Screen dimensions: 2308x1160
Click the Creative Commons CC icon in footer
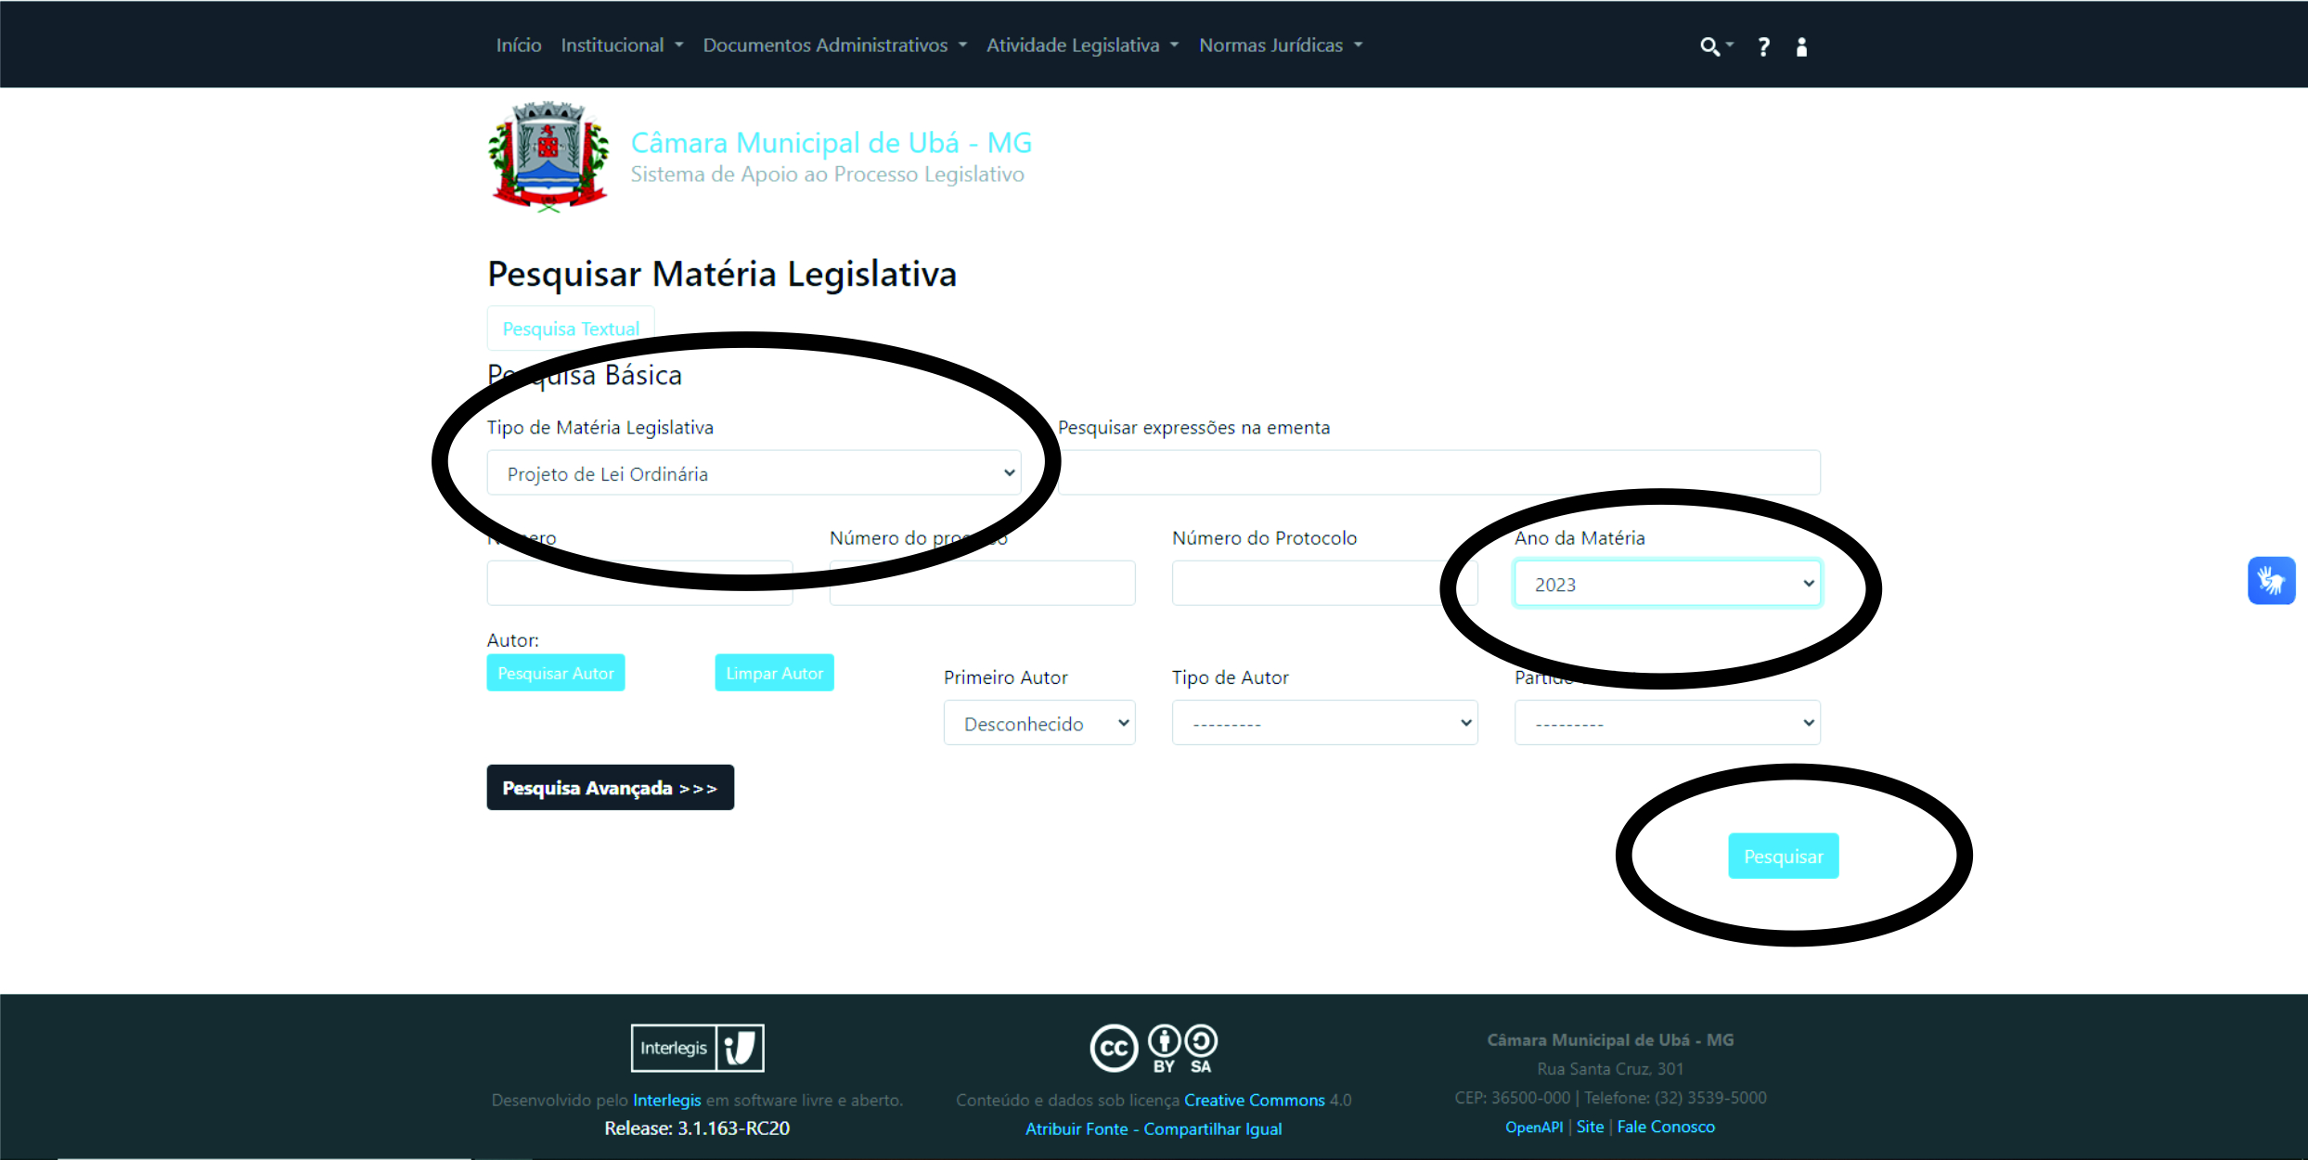1114,1048
